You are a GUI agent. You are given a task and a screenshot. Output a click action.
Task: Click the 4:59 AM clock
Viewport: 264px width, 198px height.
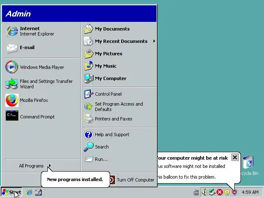point(250,192)
